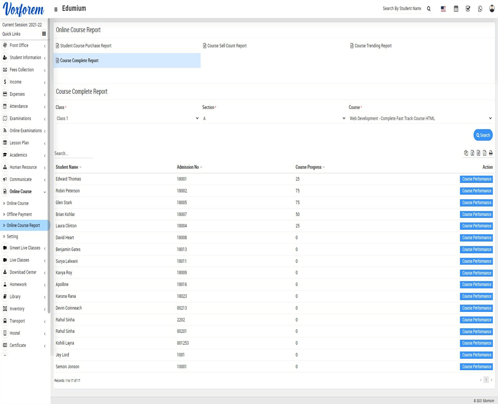Image resolution: width=498 pixels, height=404 pixels.
Task: Open the Section dropdown showing A
Action: pyautogui.click(x=274, y=118)
